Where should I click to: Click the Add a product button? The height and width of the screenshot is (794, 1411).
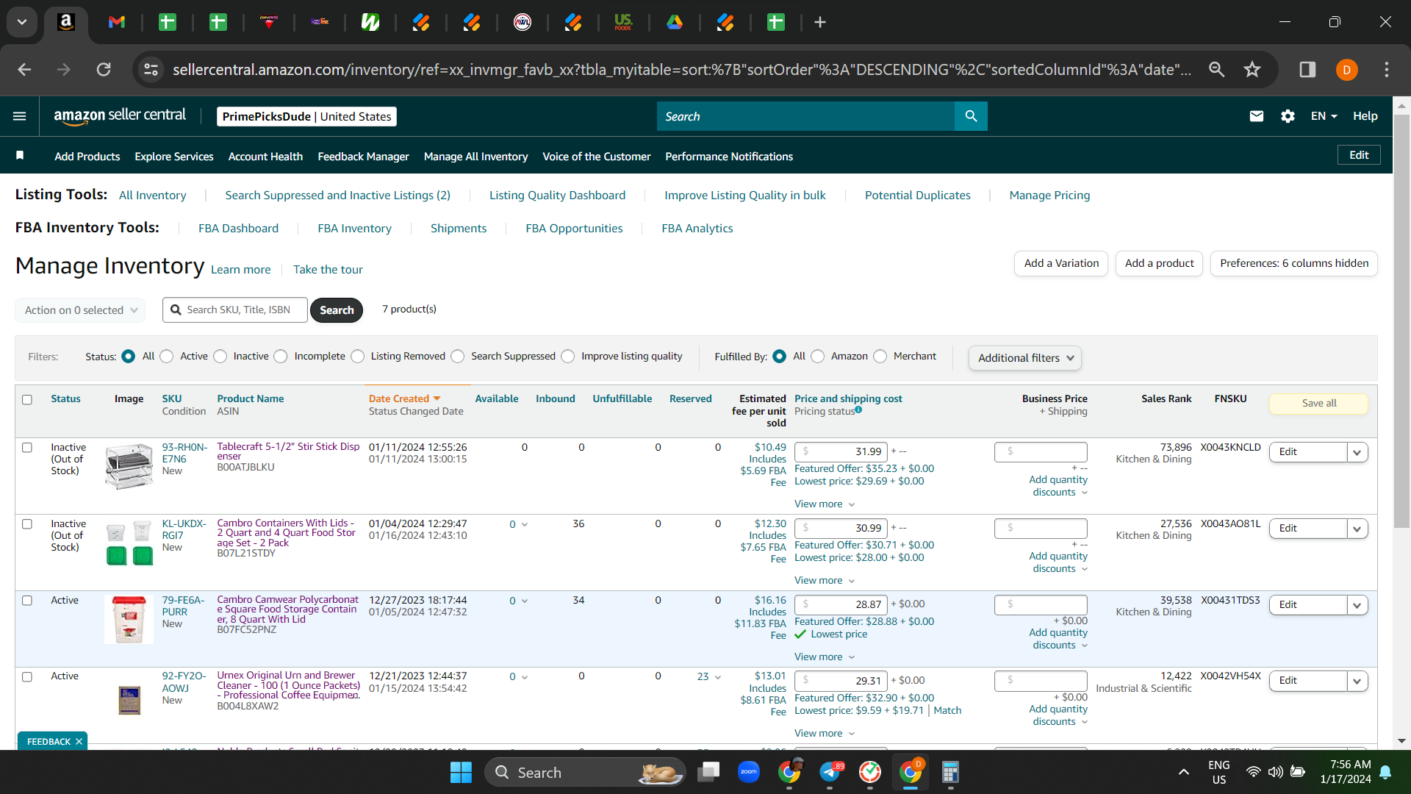pos(1159,263)
